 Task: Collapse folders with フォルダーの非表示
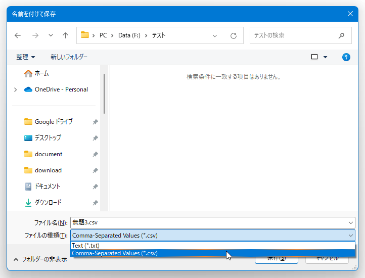point(40,259)
